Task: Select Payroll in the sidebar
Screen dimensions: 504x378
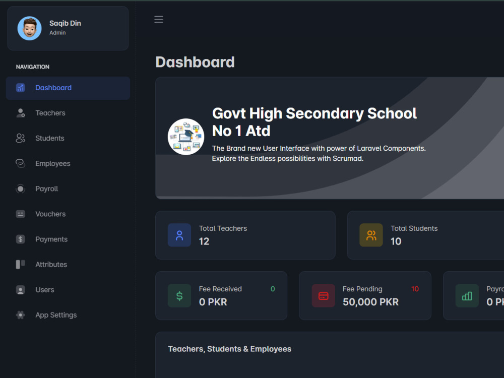Action: click(x=68, y=189)
